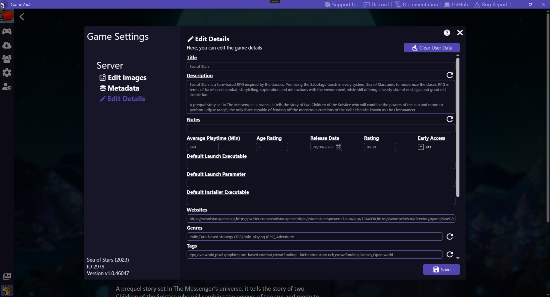Click the Average Playtime field
The height and width of the screenshot is (297, 550).
203,147
